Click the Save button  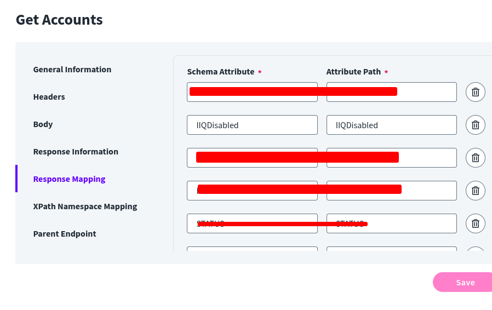pos(465,283)
